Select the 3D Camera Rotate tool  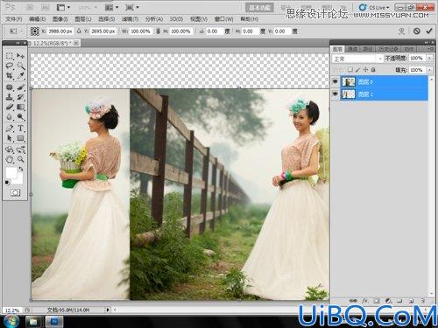[x=20, y=150]
